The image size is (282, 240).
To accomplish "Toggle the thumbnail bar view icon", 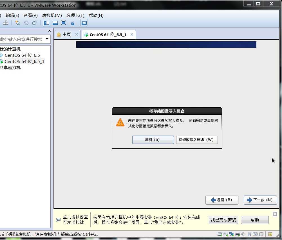I will coord(55,23).
